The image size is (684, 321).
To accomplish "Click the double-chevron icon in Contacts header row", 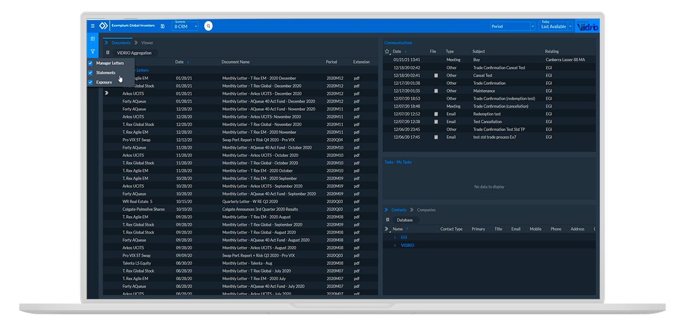I will [x=388, y=229].
